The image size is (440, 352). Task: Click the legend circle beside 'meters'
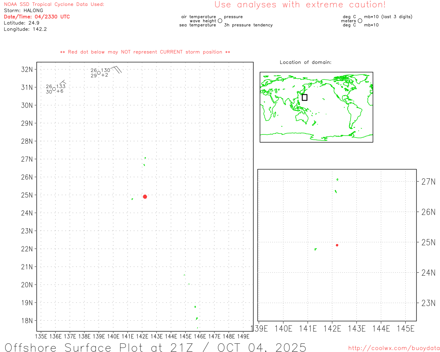tap(360, 21)
